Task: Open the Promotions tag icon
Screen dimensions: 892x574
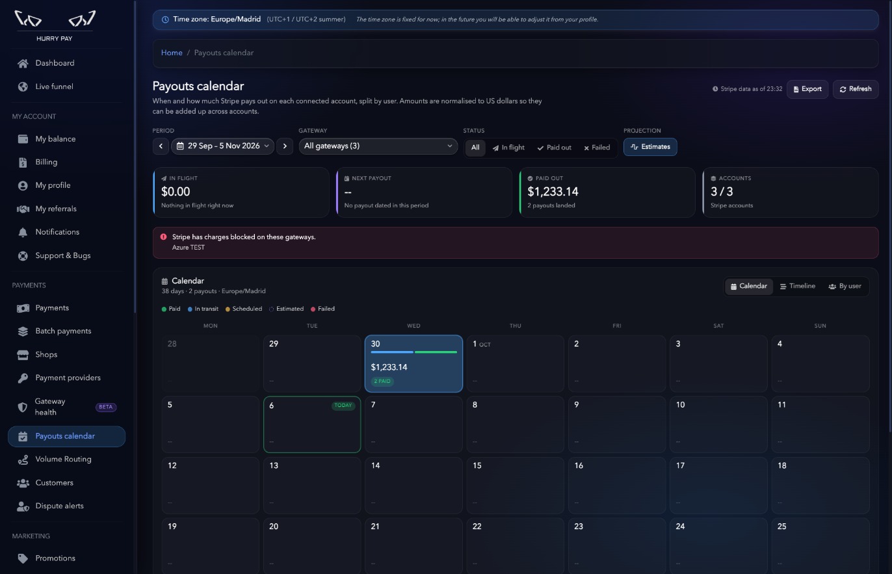Action: 23,558
